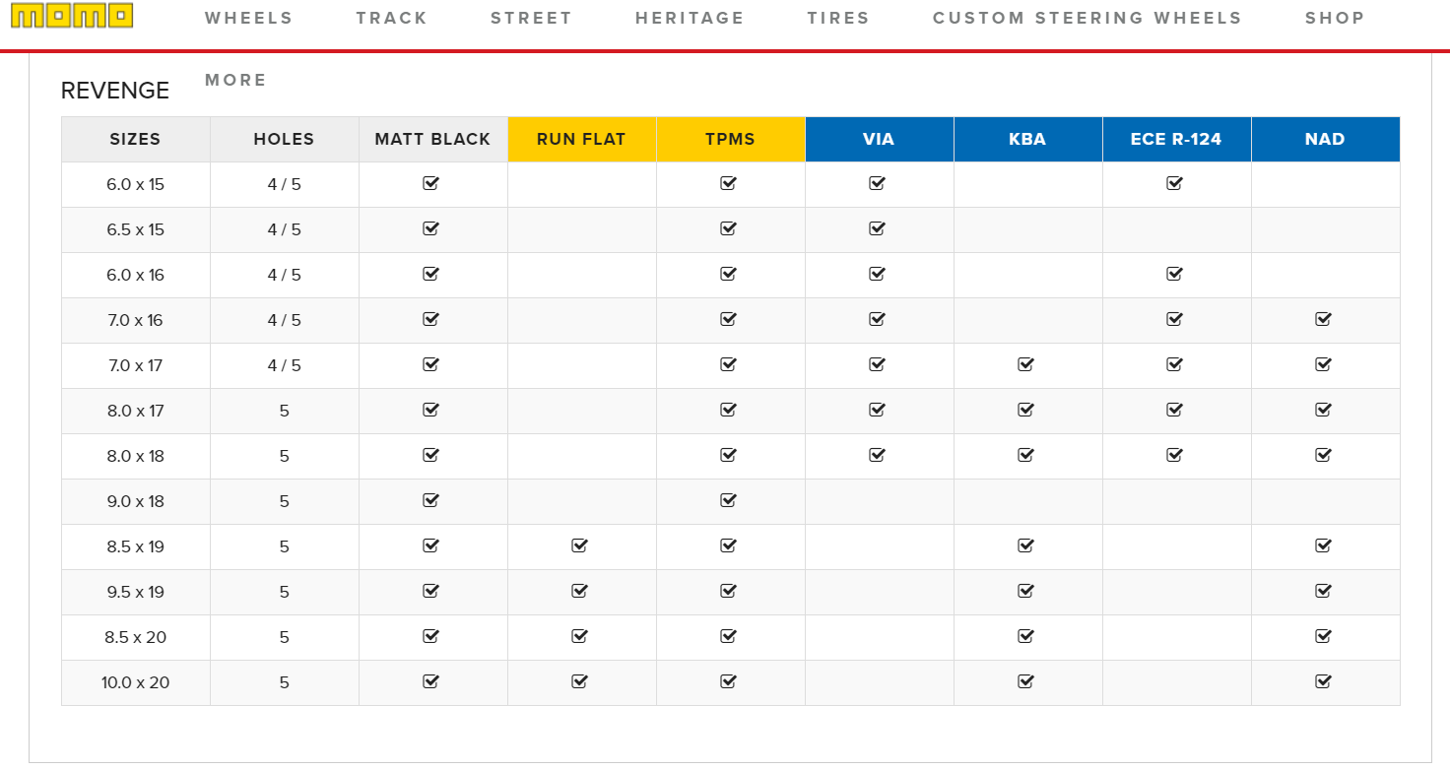The image size is (1450, 770).
Task: Go to the Street section
Action: click(x=531, y=18)
